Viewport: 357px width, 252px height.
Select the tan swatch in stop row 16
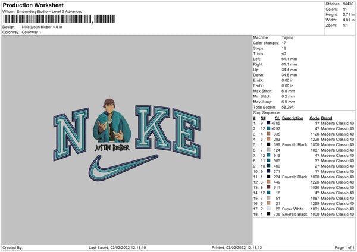pos(268,203)
